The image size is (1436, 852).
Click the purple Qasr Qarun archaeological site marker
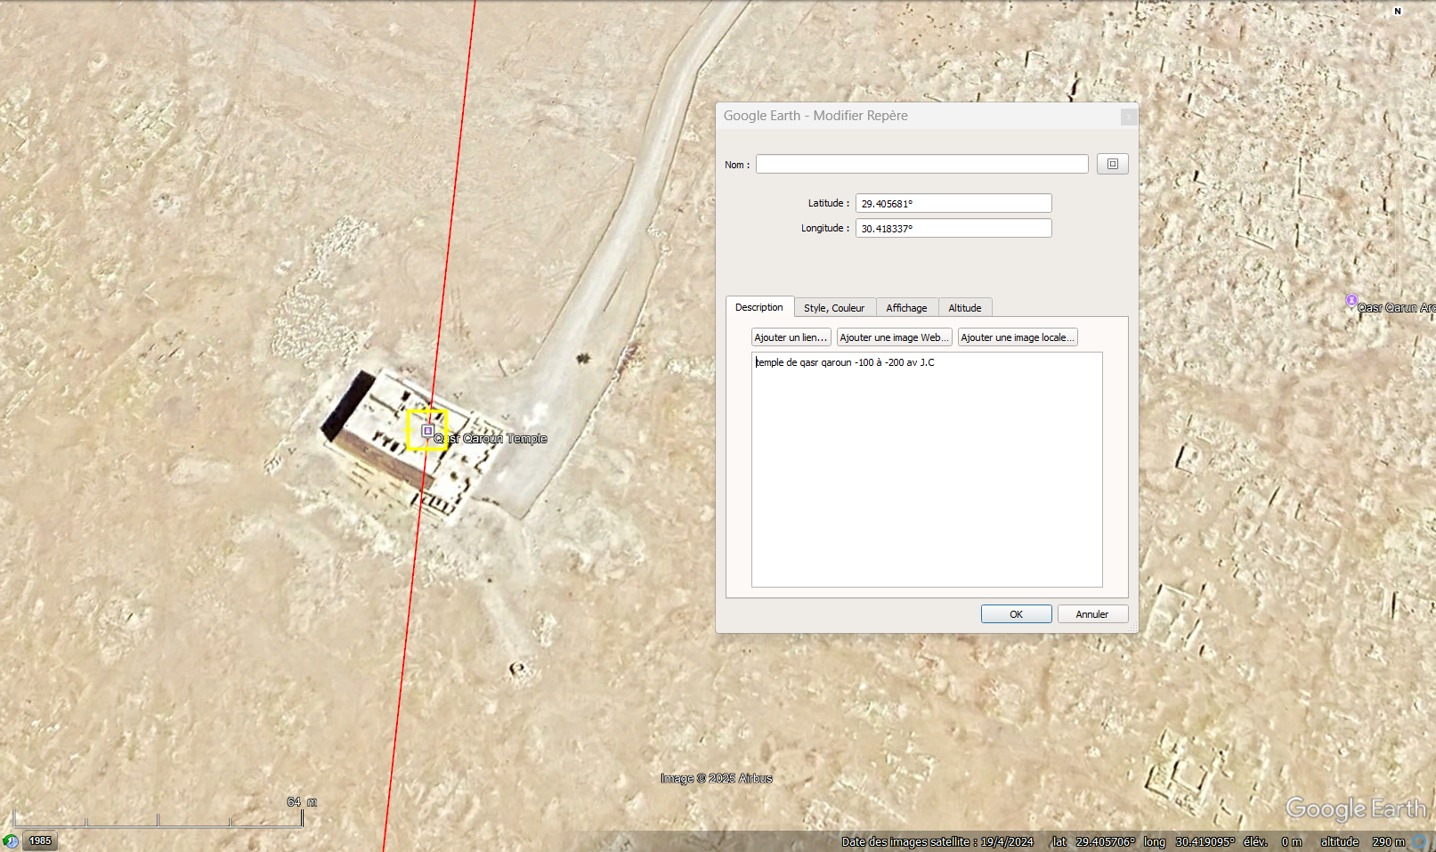[1351, 301]
